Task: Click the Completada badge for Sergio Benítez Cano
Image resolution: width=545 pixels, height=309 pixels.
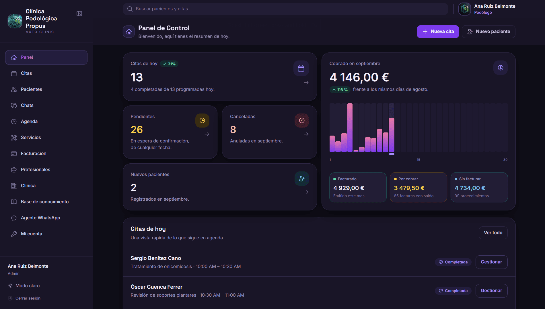Action: pos(453,262)
